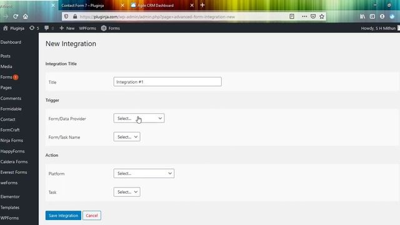
Task: Open Dashboard in WordPress sidebar
Action: click(11, 42)
